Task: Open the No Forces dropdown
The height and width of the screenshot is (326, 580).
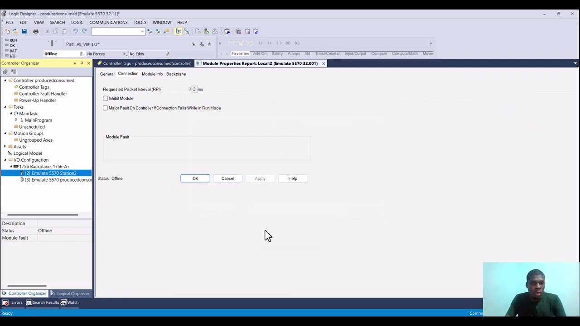Action: coord(125,54)
